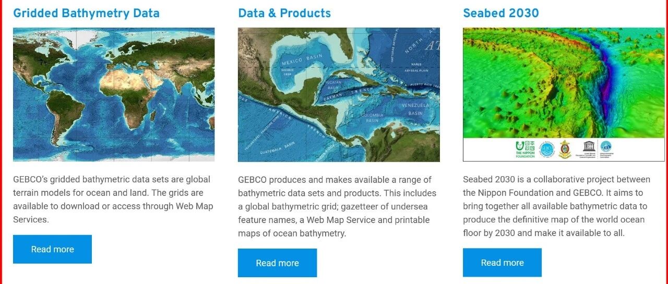Click Venezuela Basin label on map
The height and width of the screenshot is (284, 668).
[x=415, y=108]
